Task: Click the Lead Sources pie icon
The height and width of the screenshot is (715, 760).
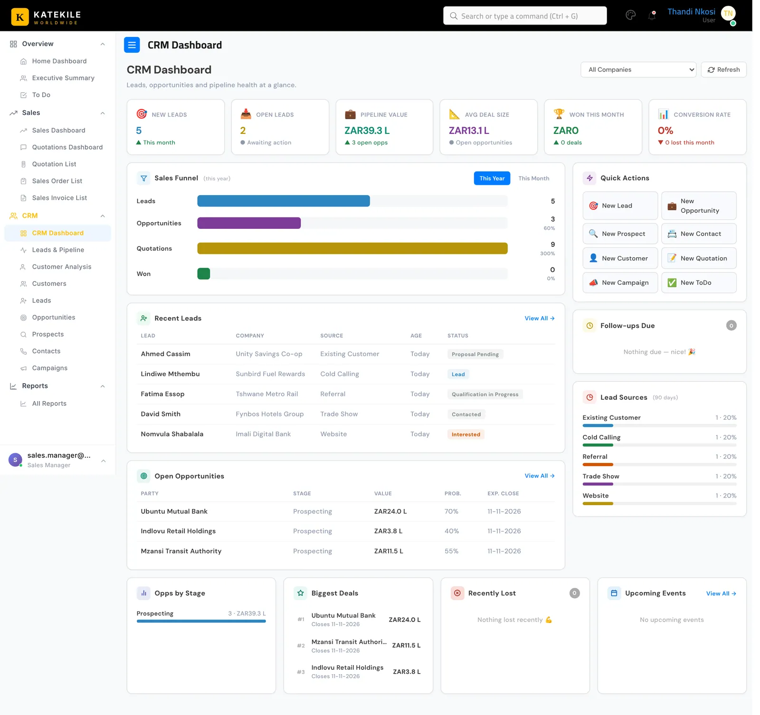Action: (x=589, y=397)
